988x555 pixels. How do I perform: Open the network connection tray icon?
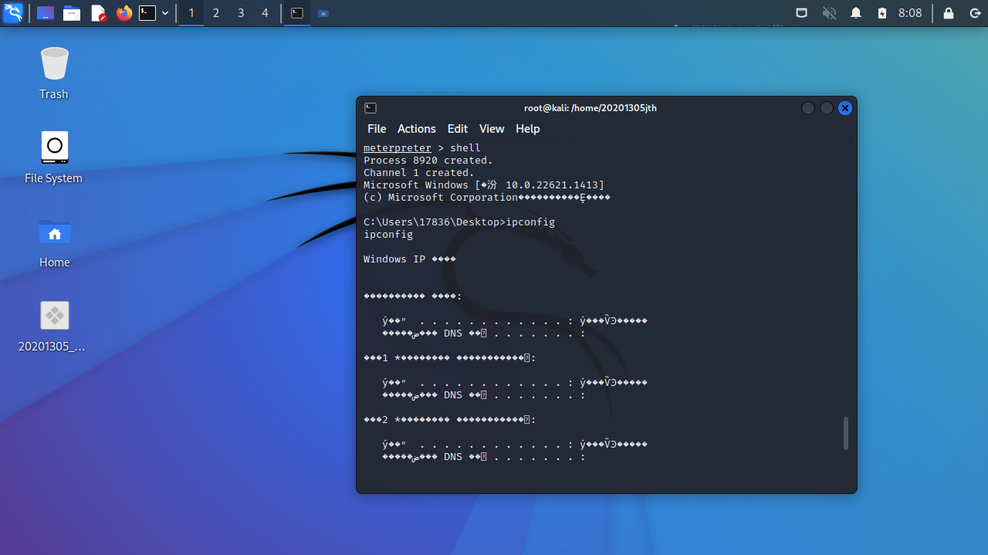[802, 13]
